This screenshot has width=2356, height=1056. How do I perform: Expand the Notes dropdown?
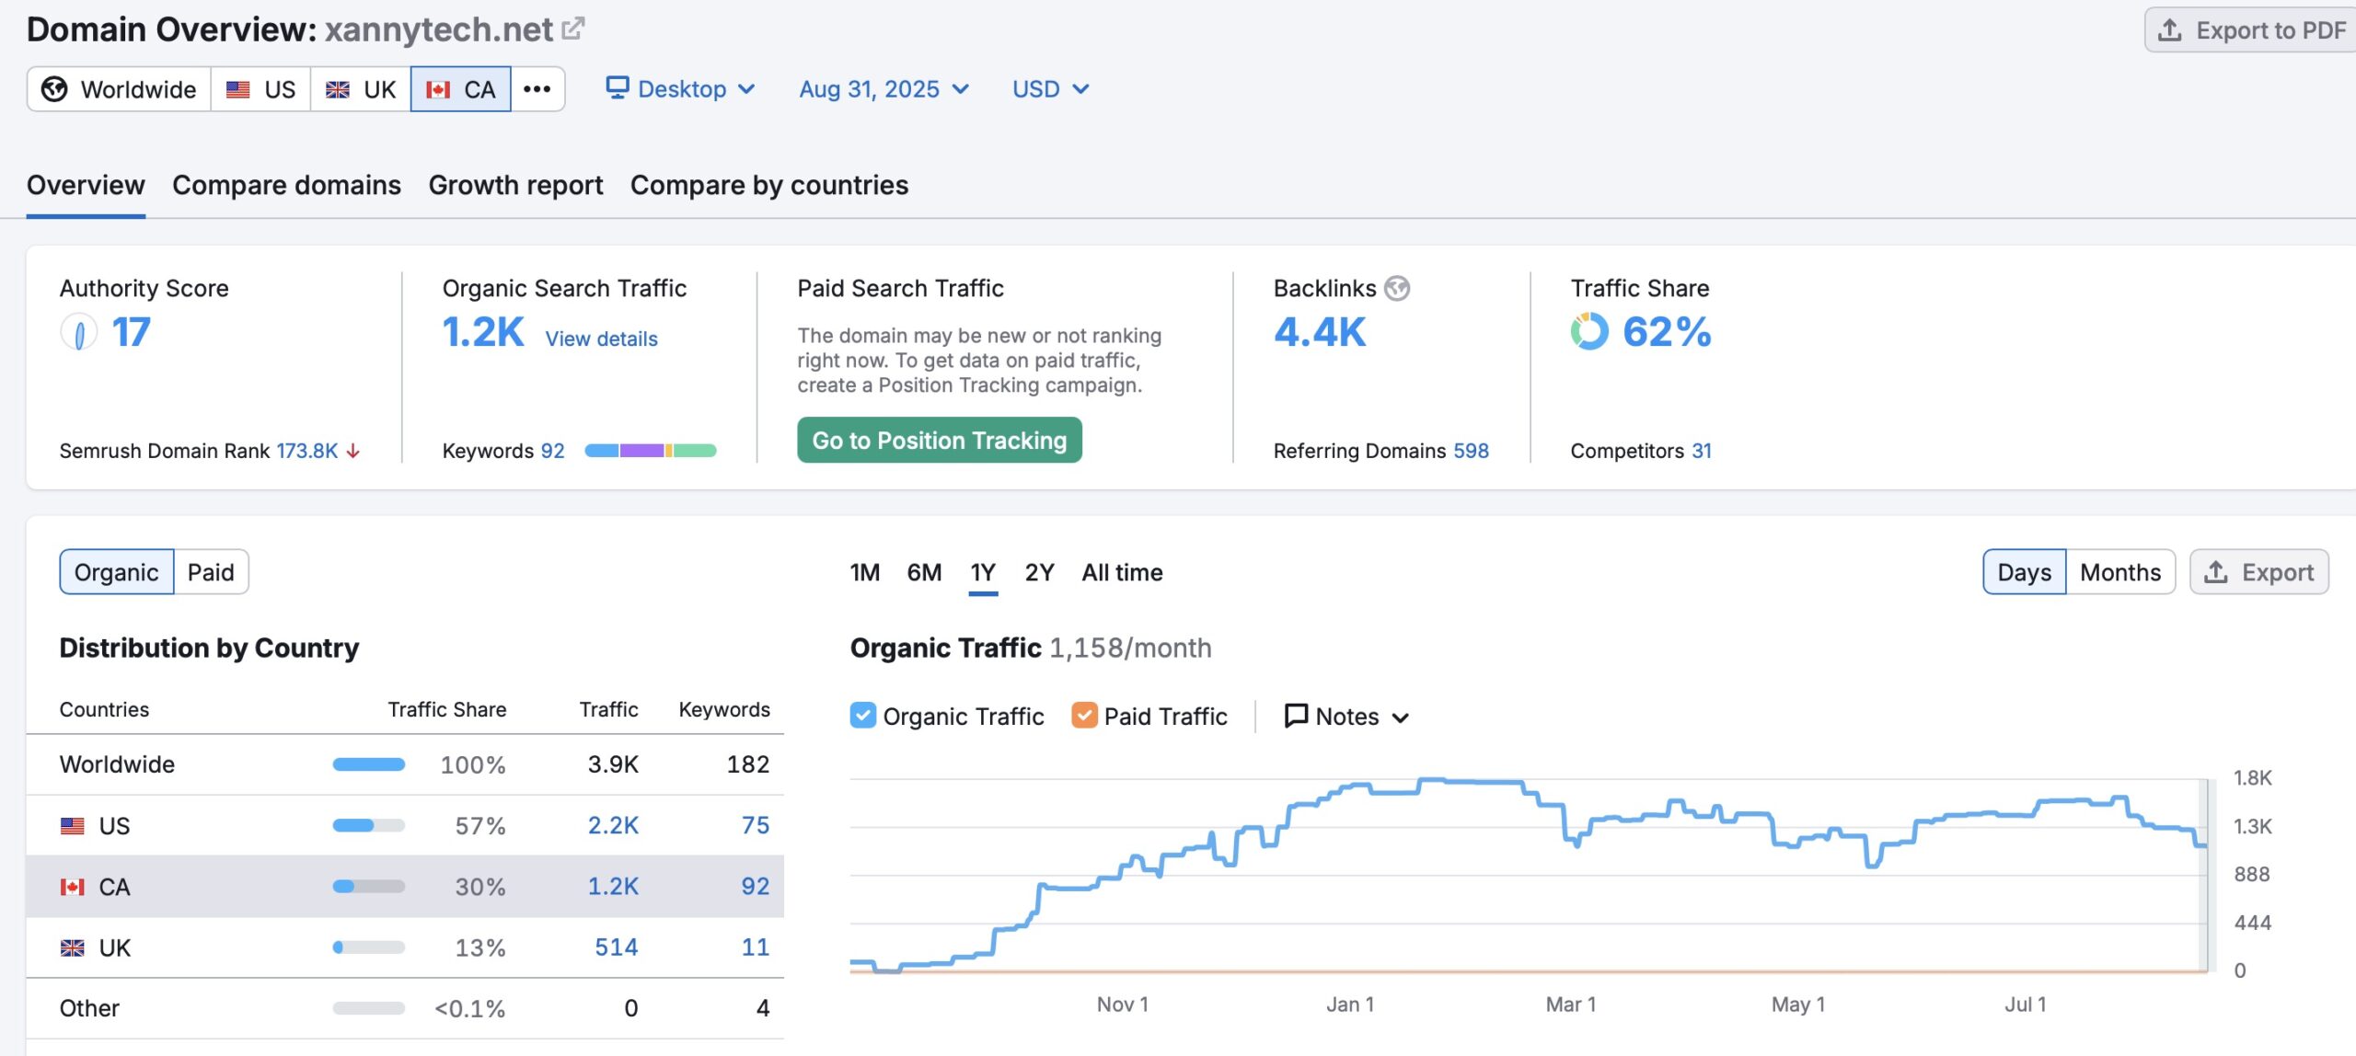coord(1347,716)
